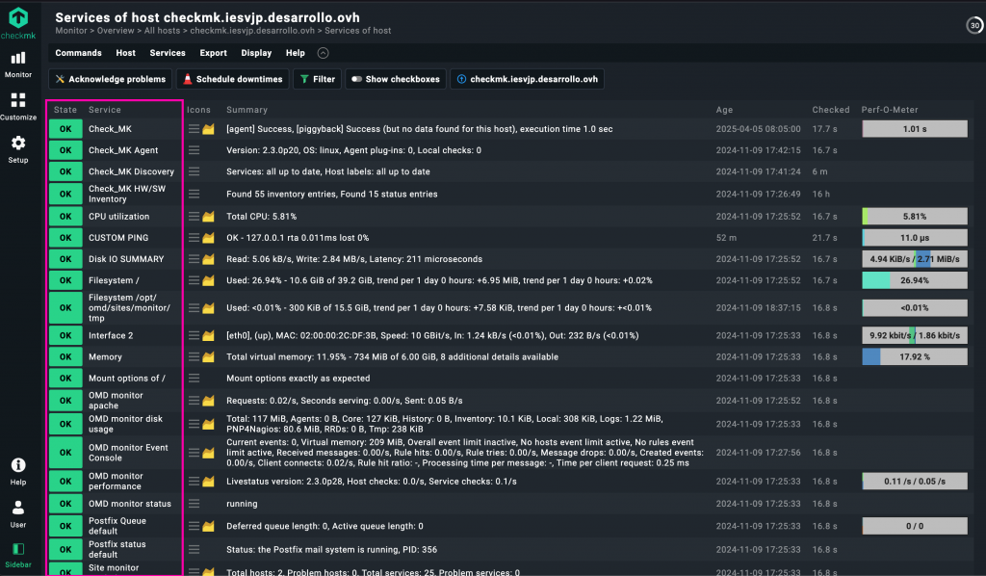Open the Services menu
The width and height of the screenshot is (986, 576).
(x=168, y=54)
